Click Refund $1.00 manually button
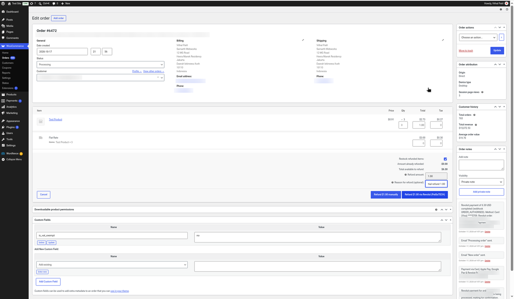The image size is (514, 299). pos(386,195)
